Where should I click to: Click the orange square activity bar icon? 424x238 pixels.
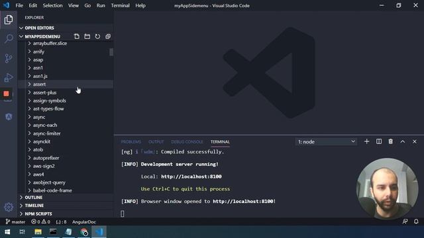(6, 94)
